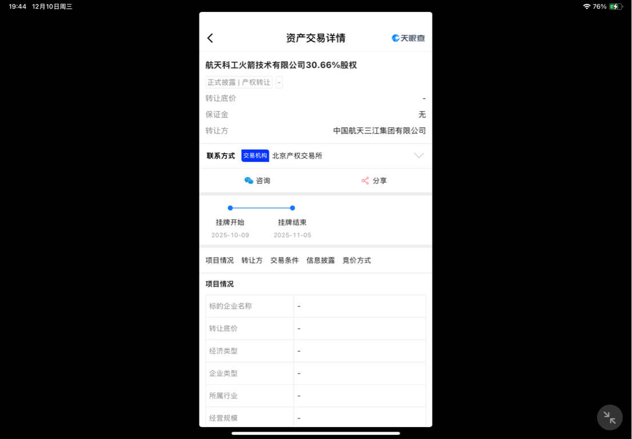Click the 经营规模 table row
The width and height of the screenshot is (632, 439).
pyautogui.click(x=315, y=417)
